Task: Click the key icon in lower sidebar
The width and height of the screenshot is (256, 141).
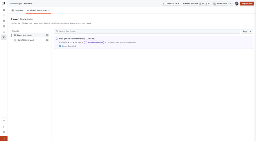Action: [4, 127]
